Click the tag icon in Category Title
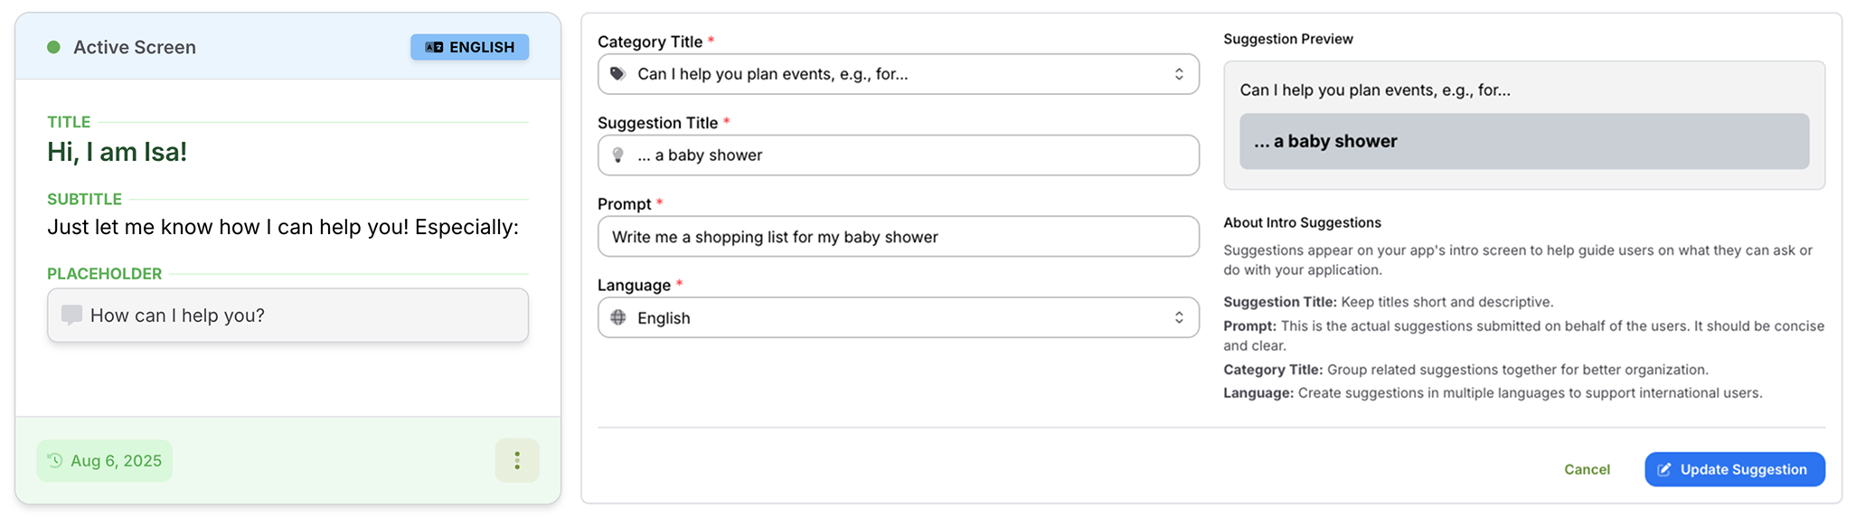This screenshot has width=1856, height=518. click(x=617, y=74)
